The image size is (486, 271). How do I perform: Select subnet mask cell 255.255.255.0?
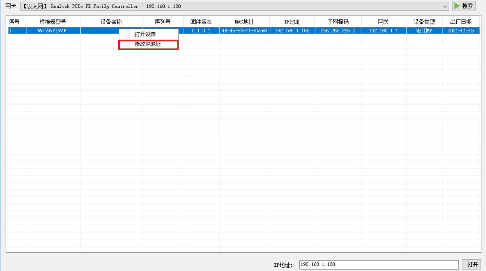[x=338, y=31]
